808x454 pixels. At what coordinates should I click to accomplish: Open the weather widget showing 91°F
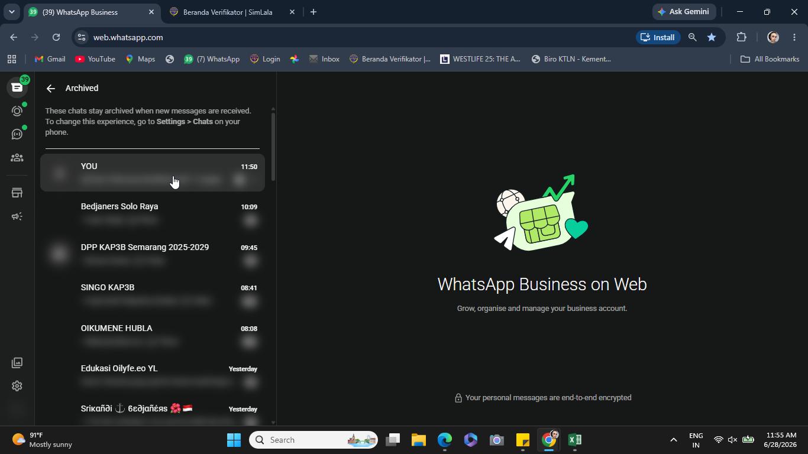[x=43, y=440]
